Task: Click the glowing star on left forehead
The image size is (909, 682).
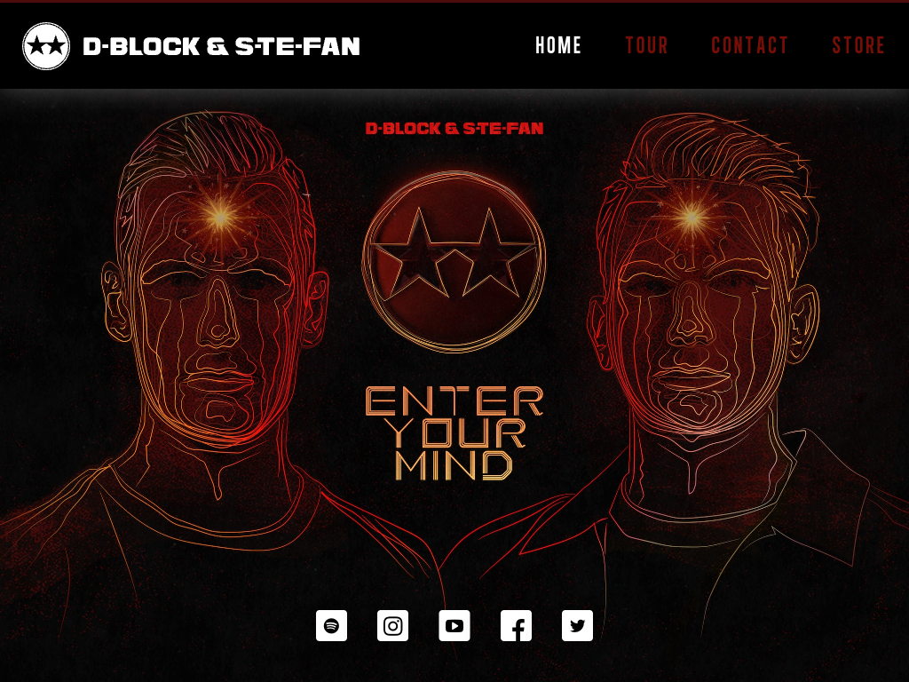Action: click(220, 218)
